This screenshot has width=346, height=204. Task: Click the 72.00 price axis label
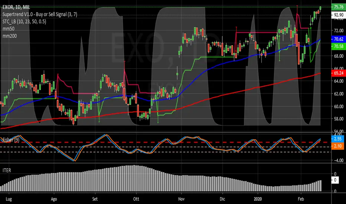(339, 31)
